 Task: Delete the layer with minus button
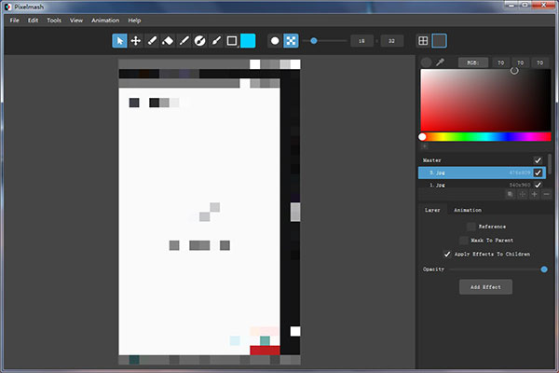click(546, 194)
